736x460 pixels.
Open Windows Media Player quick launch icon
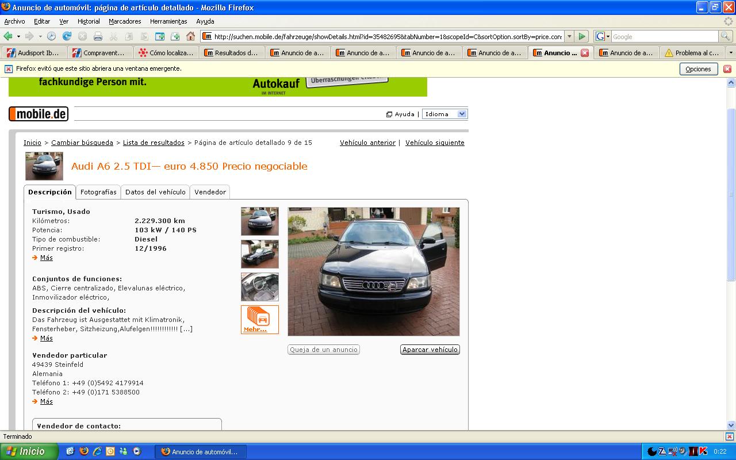[x=137, y=451]
